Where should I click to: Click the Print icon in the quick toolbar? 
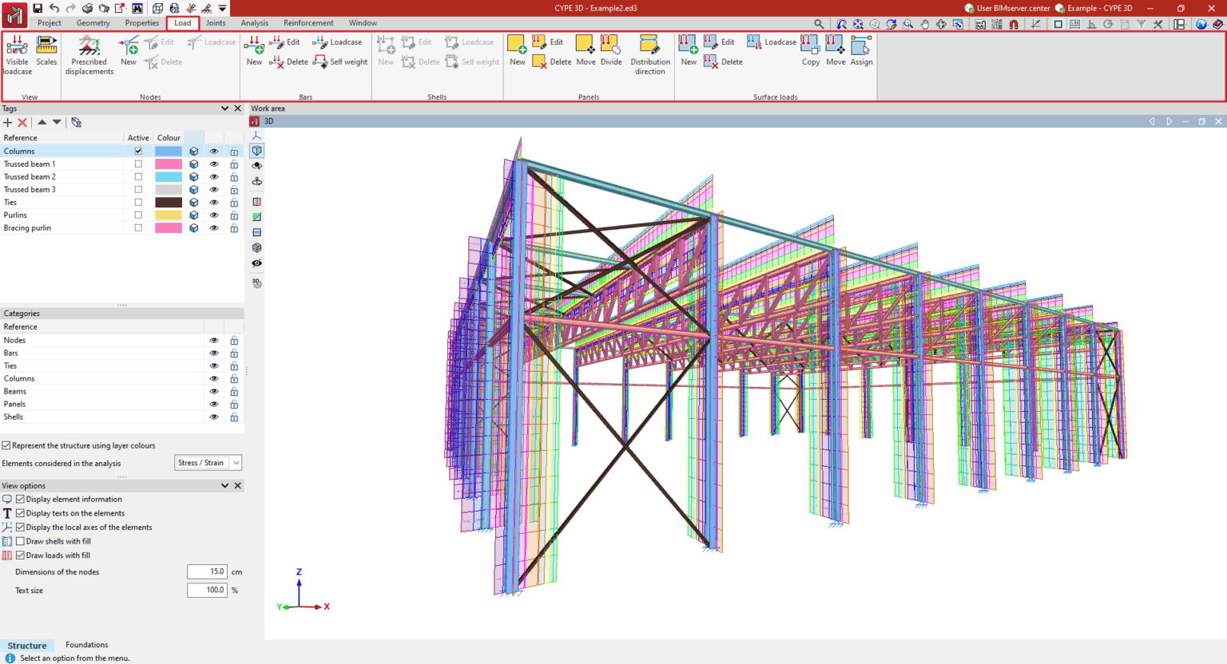(88, 7)
